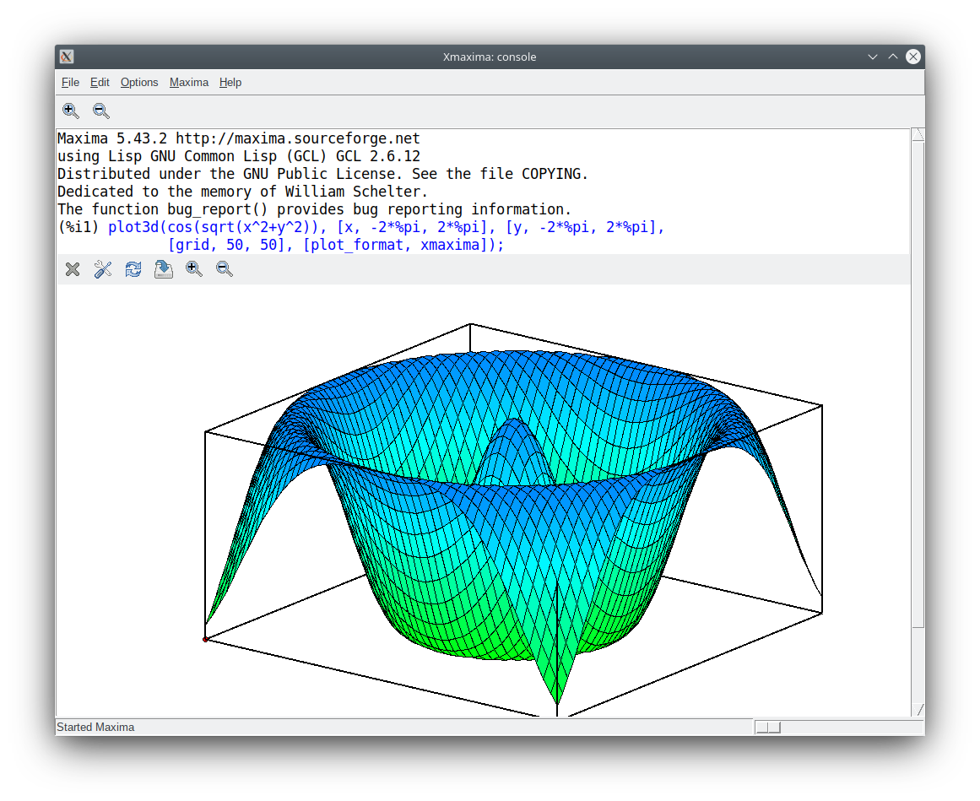Click the progress indicator box in the status bar

(768, 728)
